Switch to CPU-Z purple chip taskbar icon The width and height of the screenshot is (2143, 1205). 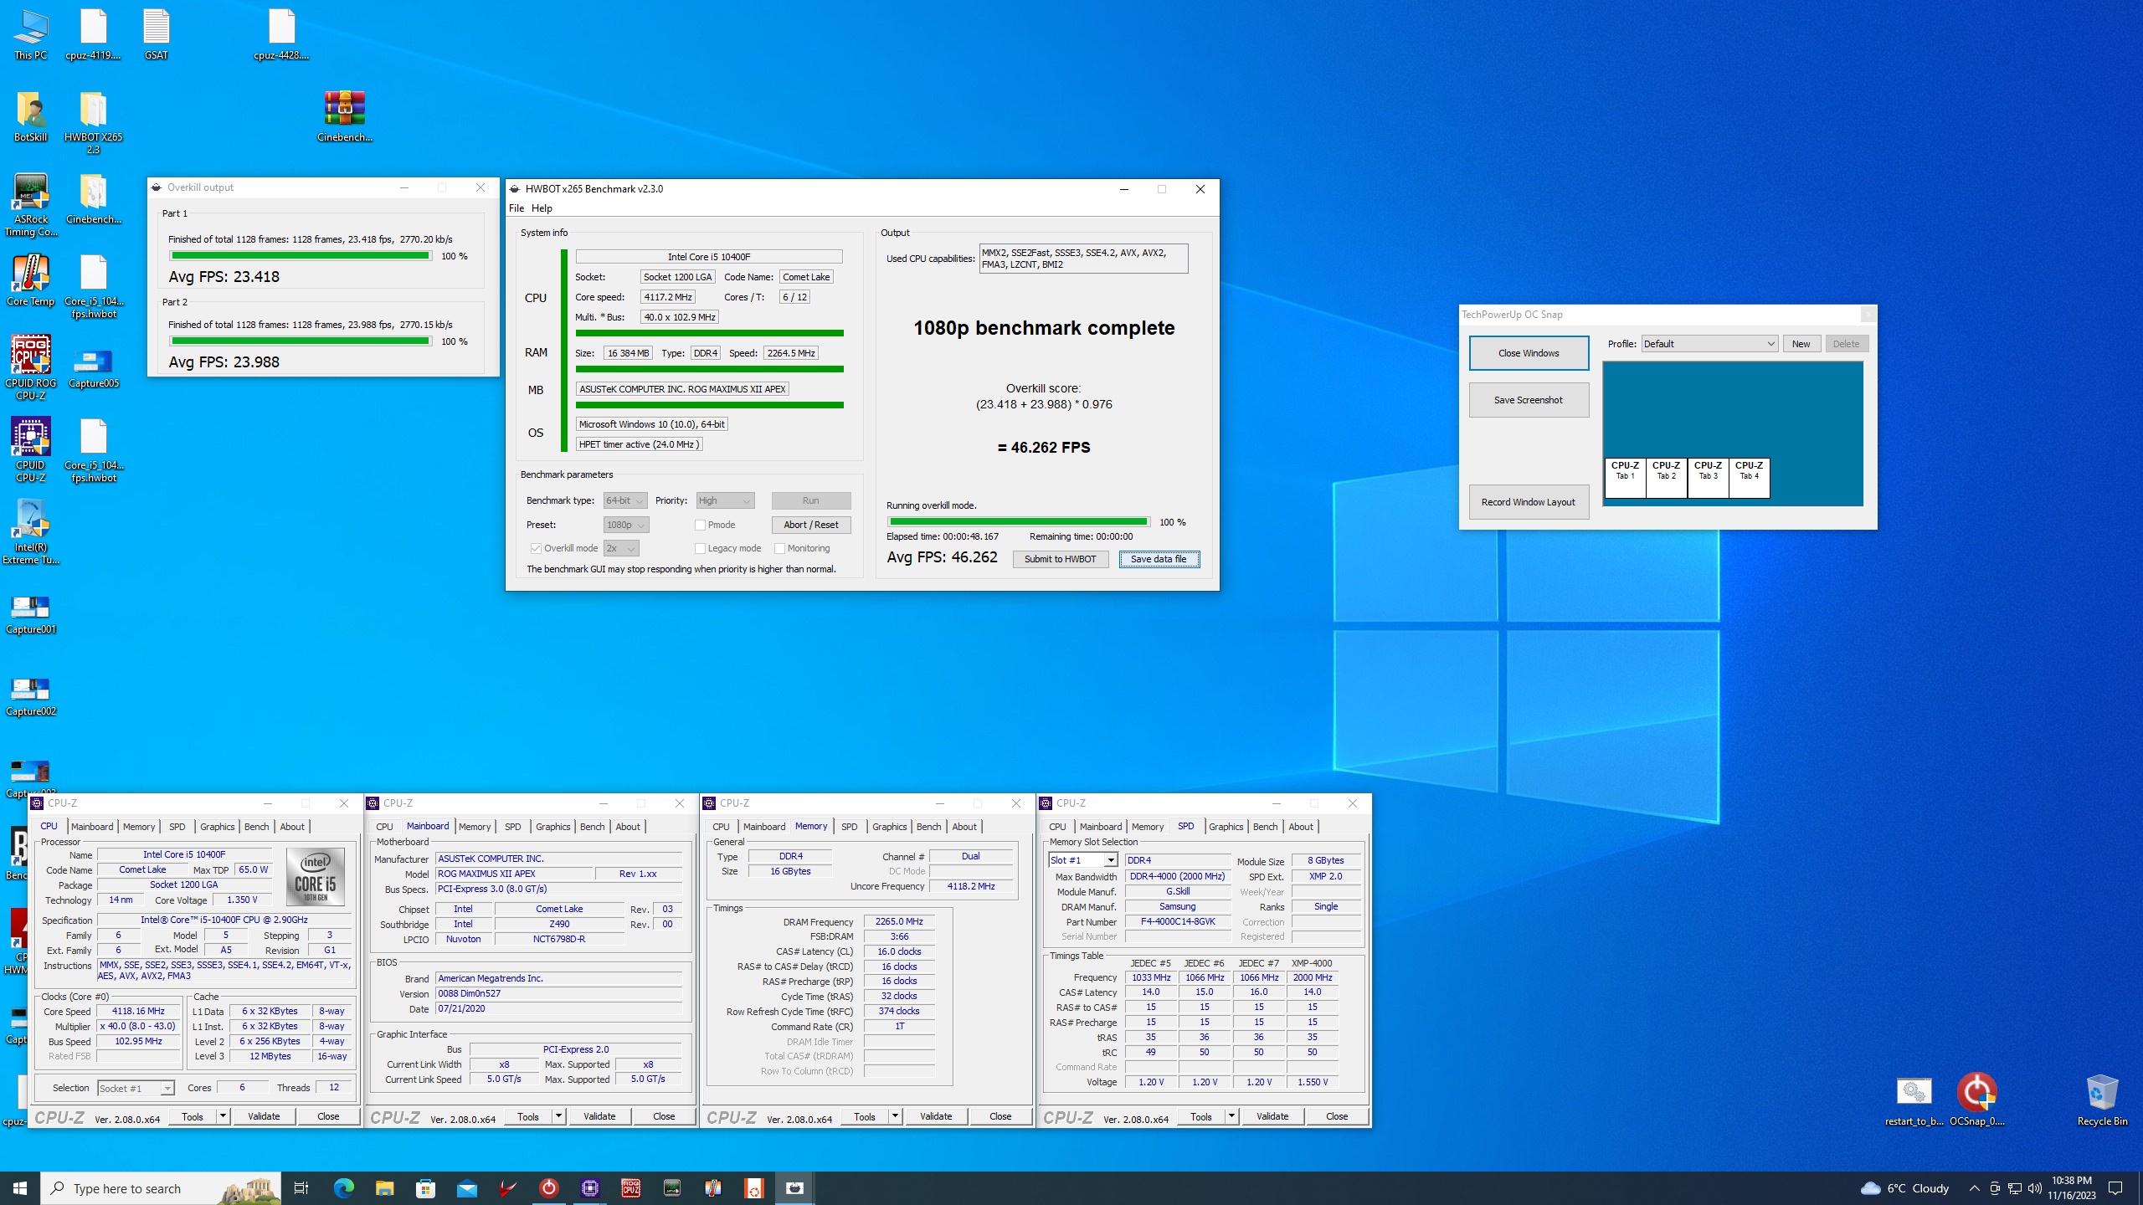pyautogui.click(x=589, y=1187)
